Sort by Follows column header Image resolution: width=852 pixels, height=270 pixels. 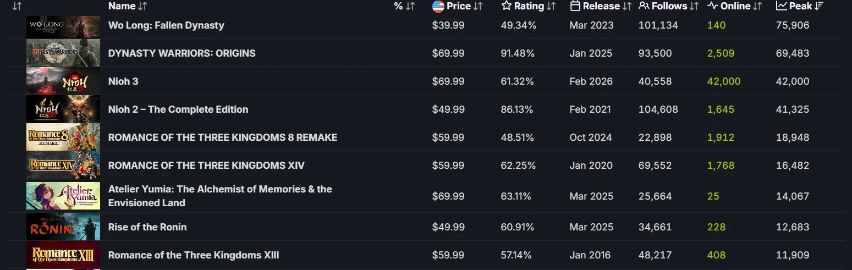pos(669,6)
